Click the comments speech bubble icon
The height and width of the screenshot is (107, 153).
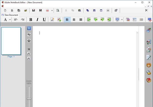click(29, 35)
